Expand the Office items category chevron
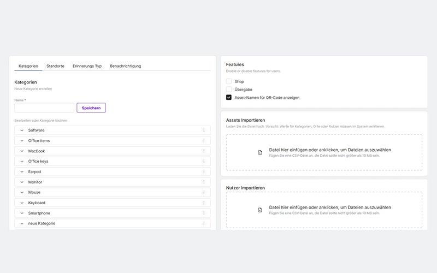Image resolution: width=437 pixels, height=273 pixels. coord(22,141)
